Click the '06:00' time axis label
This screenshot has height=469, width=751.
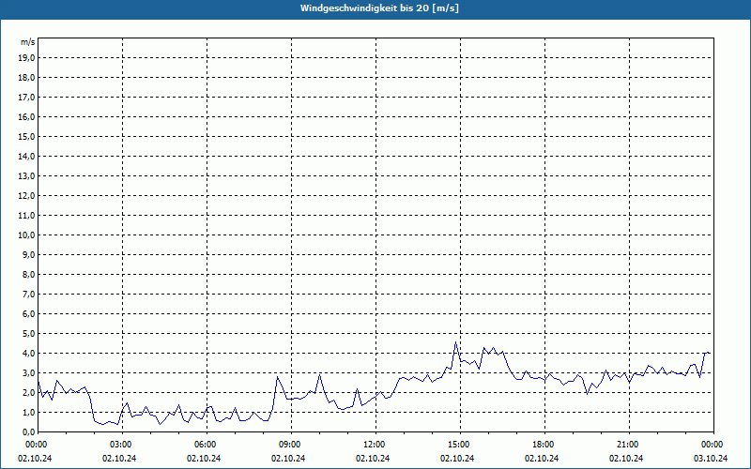[x=207, y=445]
